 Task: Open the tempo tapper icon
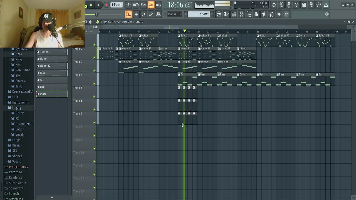[x=271, y=14]
